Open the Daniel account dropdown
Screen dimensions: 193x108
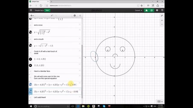pyautogui.click(x=138, y=10)
